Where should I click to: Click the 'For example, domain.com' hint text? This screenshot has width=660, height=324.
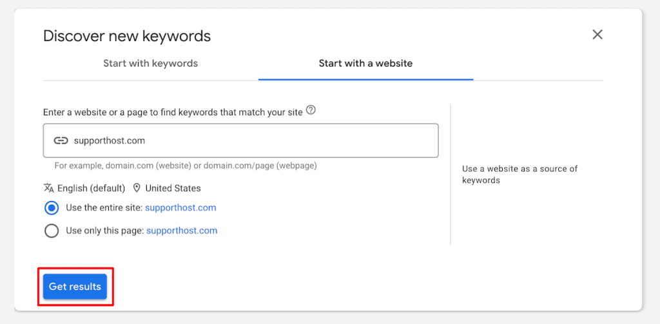[186, 166]
